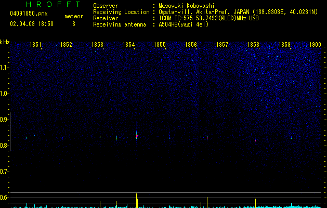Click the kHz axis unit label

coord(5,42)
